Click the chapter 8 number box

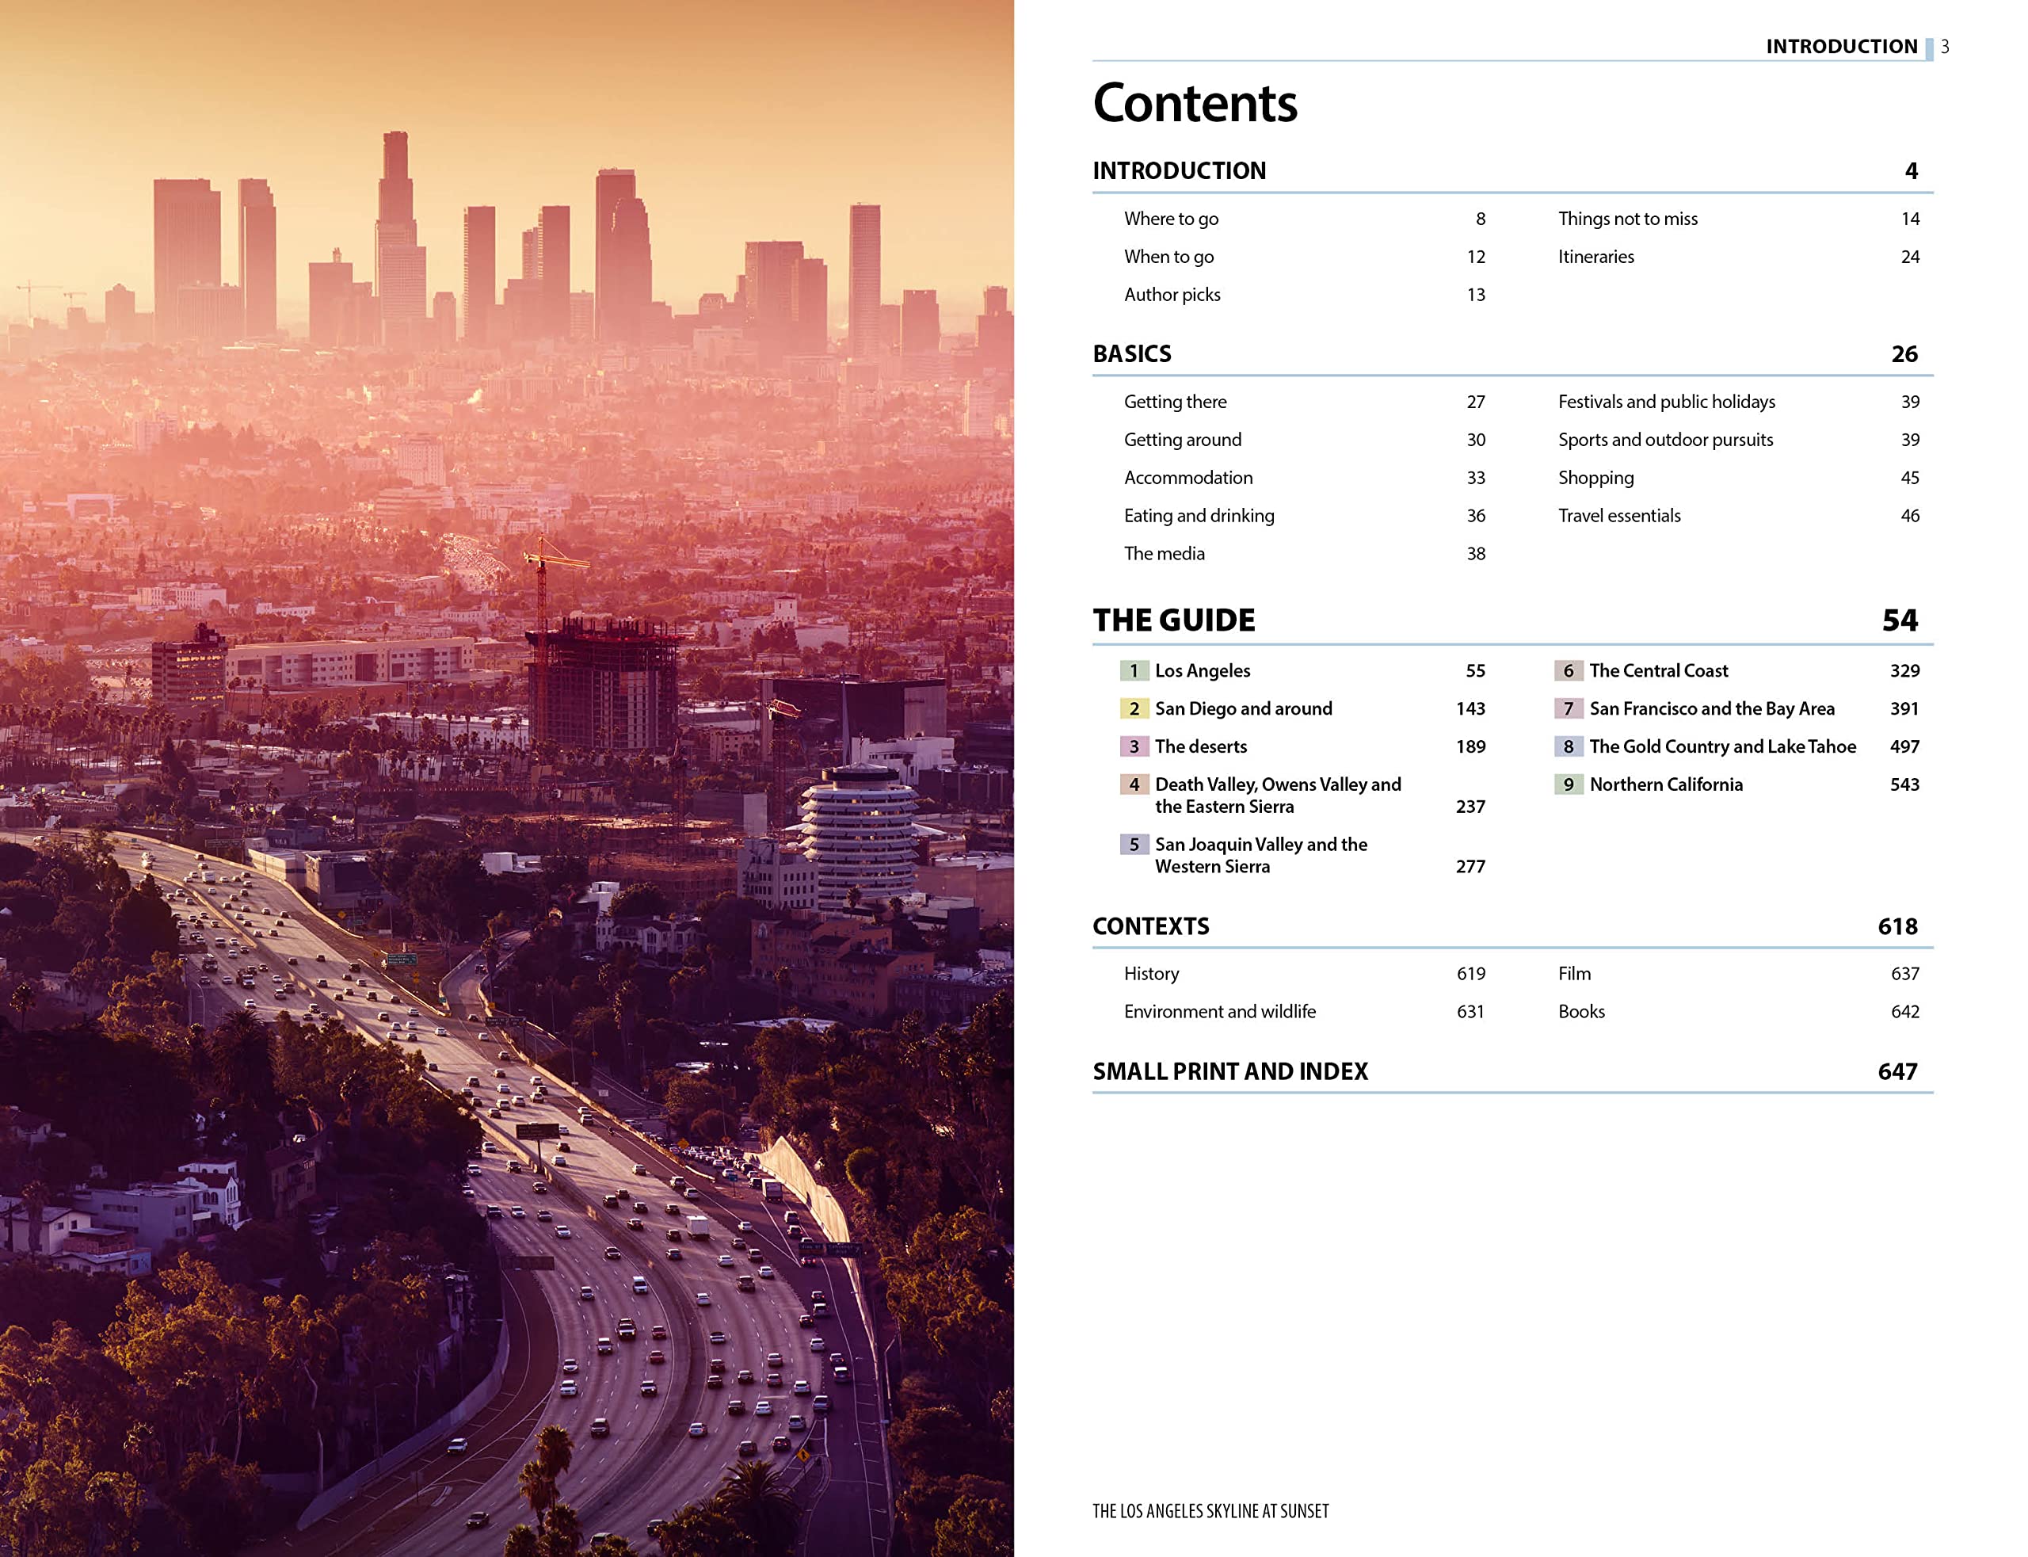coord(1568,746)
